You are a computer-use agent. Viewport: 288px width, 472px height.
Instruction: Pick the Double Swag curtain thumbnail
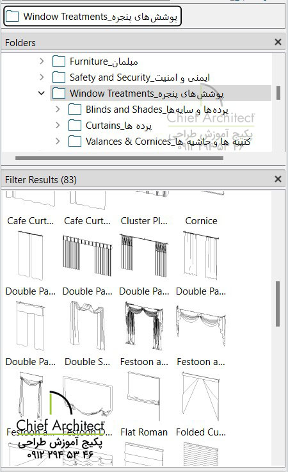(x=87, y=325)
